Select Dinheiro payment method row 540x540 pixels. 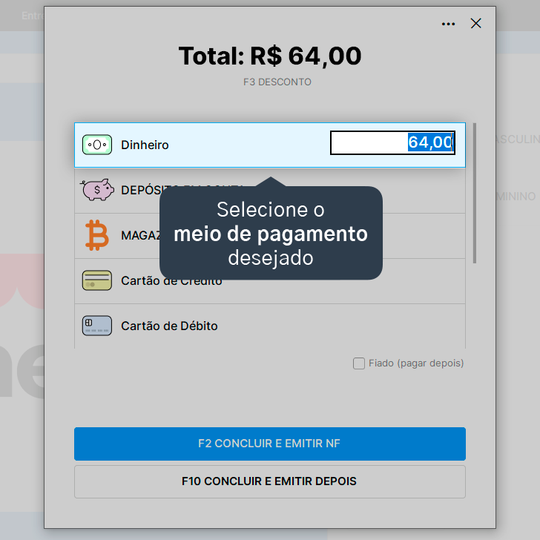pyautogui.click(x=270, y=145)
